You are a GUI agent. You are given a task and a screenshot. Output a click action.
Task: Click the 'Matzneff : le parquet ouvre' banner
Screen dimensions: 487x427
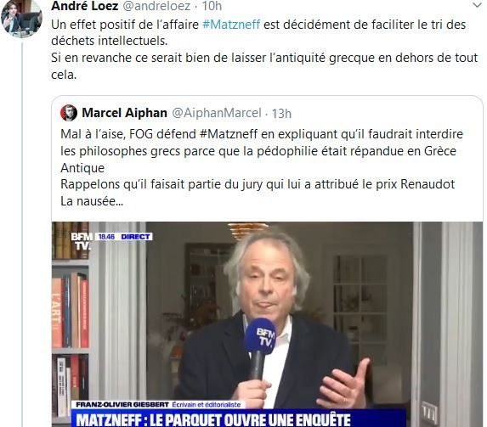[239, 419]
